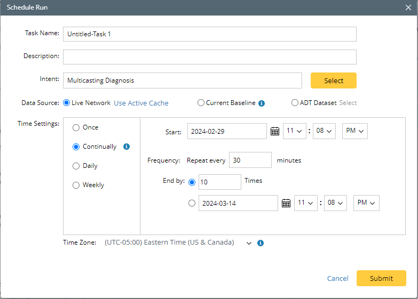Click info icon next to Current Baseline
The height and width of the screenshot is (299, 418).
pyautogui.click(x=262, y=103)
